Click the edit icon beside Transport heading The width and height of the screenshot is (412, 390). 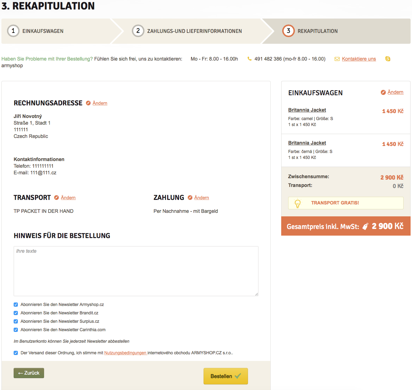[57, 197]
